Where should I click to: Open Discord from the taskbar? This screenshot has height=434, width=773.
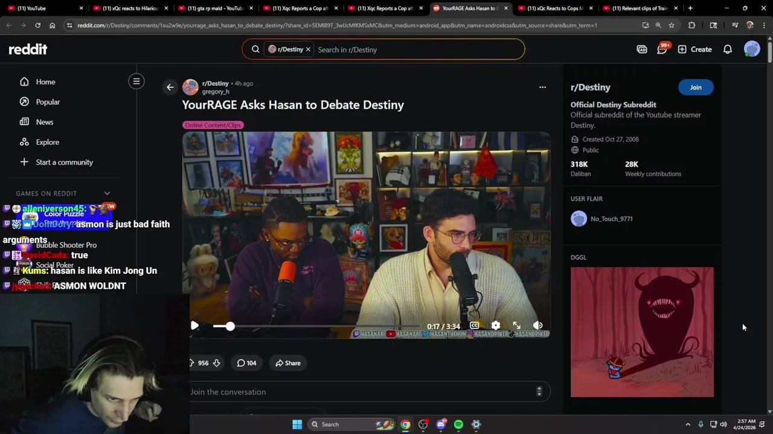click(x=441, y=424)
